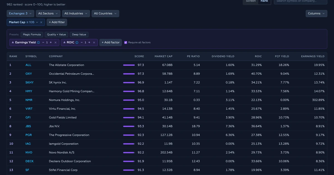Open the HMY ticker link
This screenshot has width=334, height=175.
coord(29,91)
